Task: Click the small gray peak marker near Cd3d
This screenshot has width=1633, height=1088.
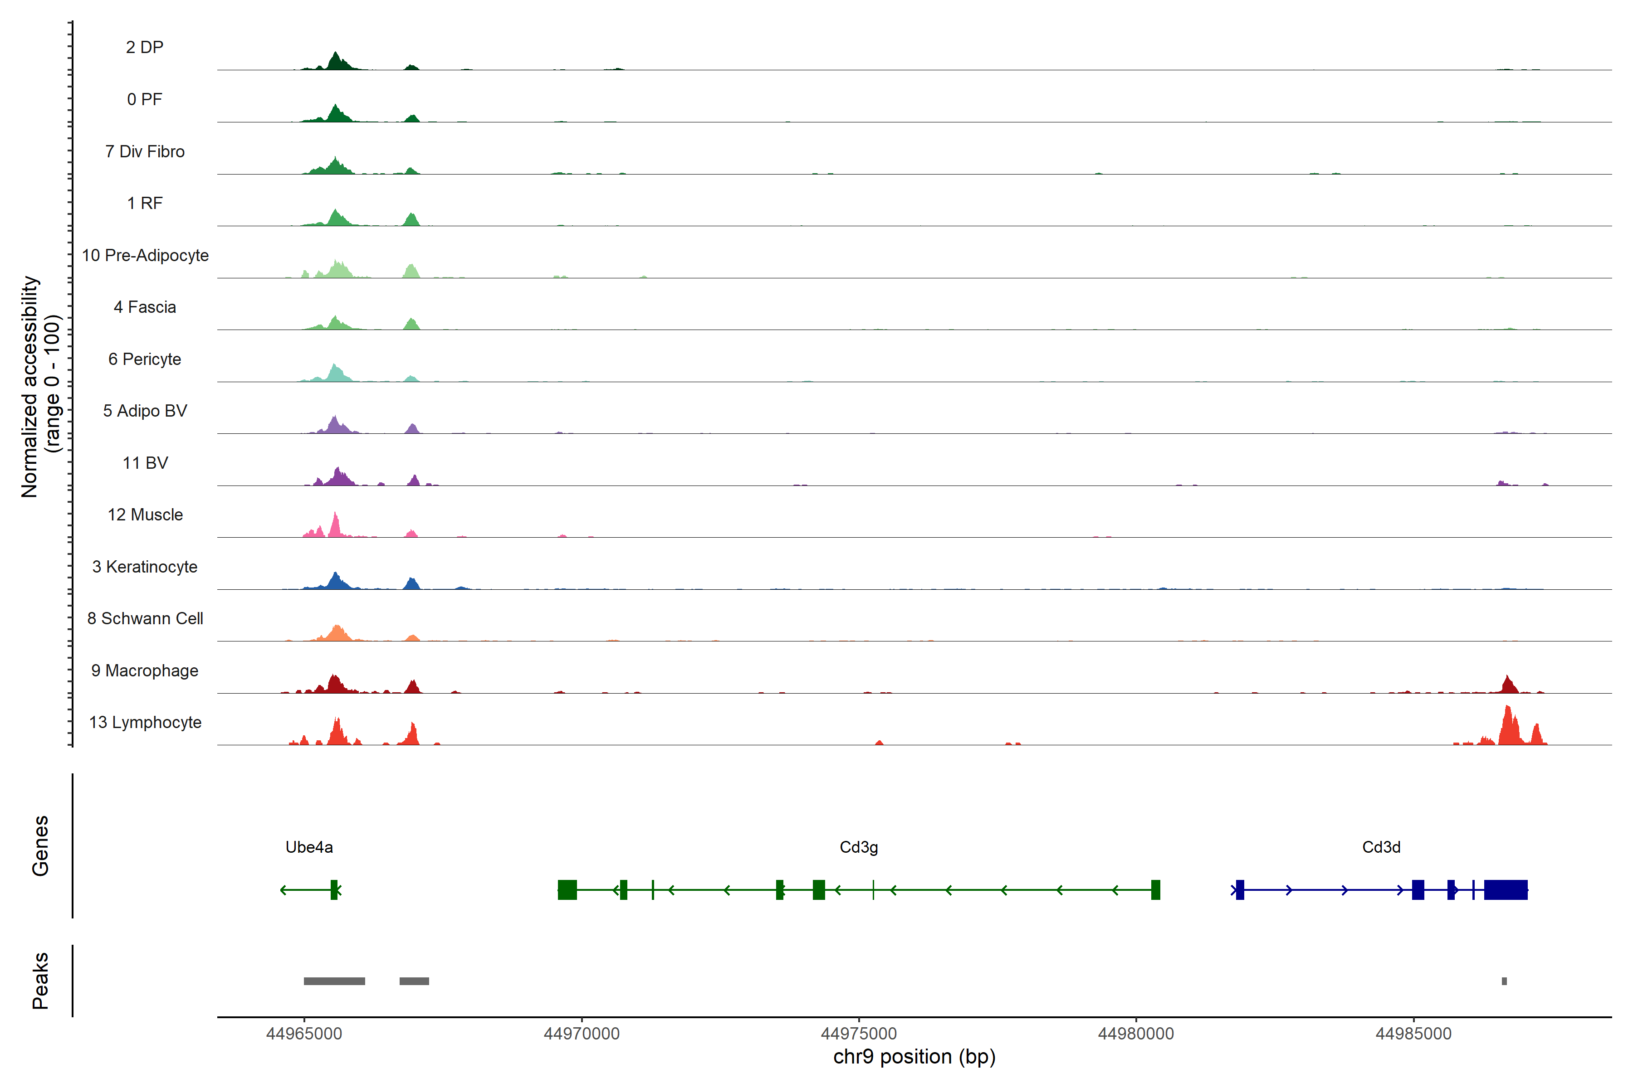Action: (x=1504, y=981)
